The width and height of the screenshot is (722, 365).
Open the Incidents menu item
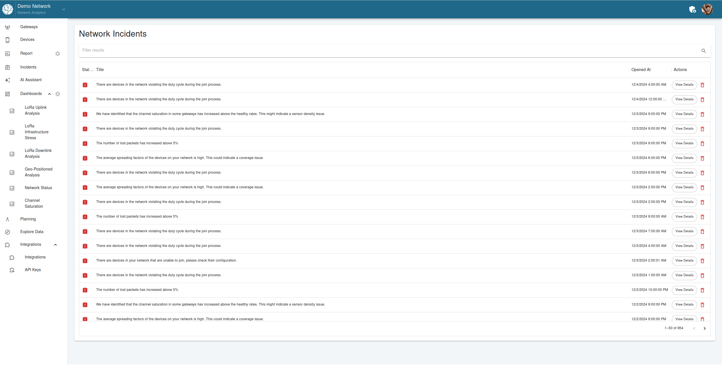tap(28, 67)
